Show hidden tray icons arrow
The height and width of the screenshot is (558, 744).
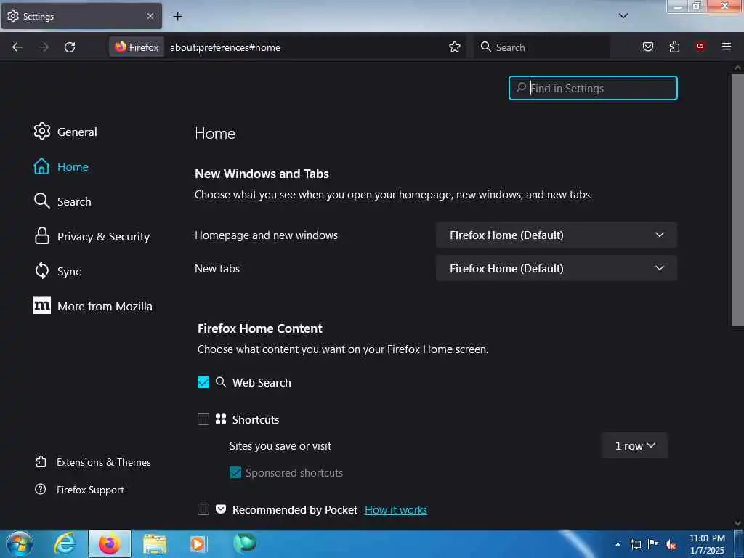[x=618, y=544]
